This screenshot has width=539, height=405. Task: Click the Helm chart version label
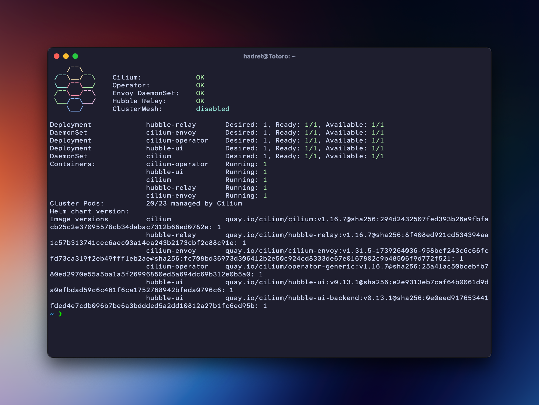[x=89, y=211]
